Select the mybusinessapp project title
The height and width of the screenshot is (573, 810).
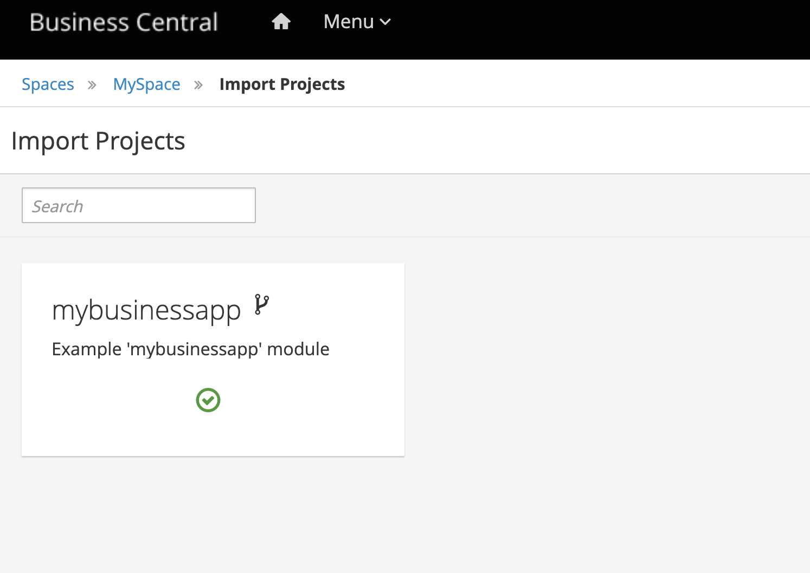point(146,311)
